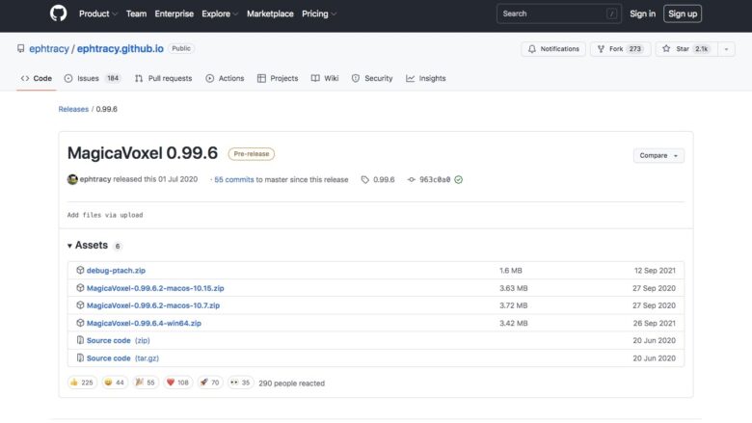Image resolution: width=752 pixels, height=423 pixels.
Task: Open the ephtracy owner link
Action: [49, 48]
